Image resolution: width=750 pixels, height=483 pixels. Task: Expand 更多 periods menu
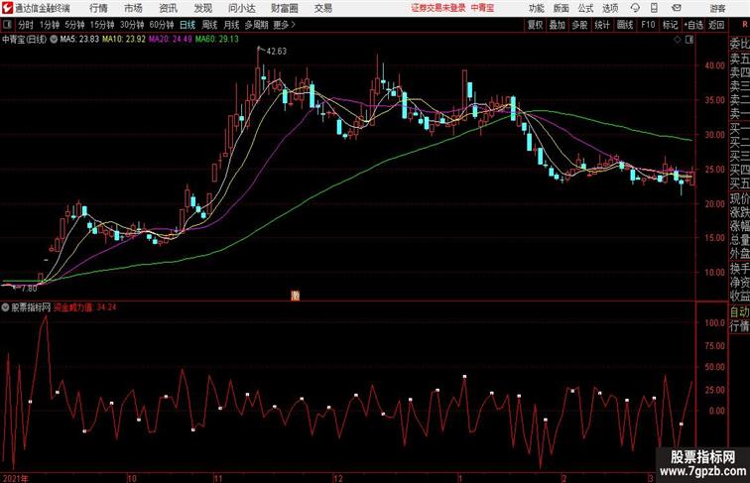(x=284, y=25)
